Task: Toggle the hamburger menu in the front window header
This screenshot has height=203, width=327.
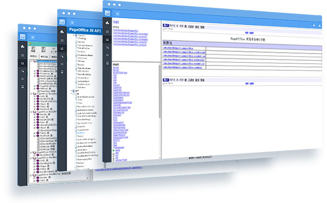Action: pos(117,14)
